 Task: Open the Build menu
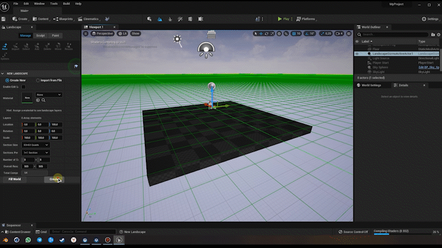66,4
